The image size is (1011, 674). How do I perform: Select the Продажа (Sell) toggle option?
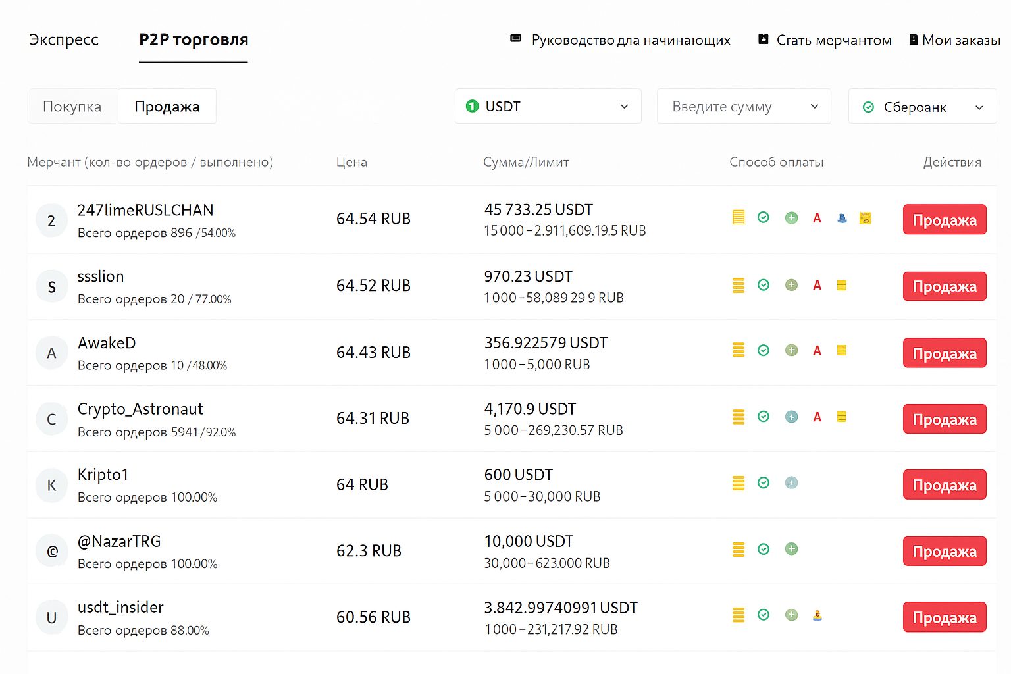[x=167, y=107]
